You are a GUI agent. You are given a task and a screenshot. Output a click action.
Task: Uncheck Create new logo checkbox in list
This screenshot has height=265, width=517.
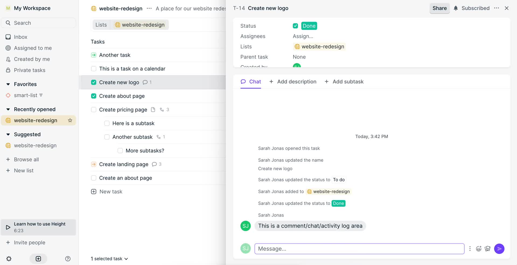pyautogui.click(x=93, y=82)
